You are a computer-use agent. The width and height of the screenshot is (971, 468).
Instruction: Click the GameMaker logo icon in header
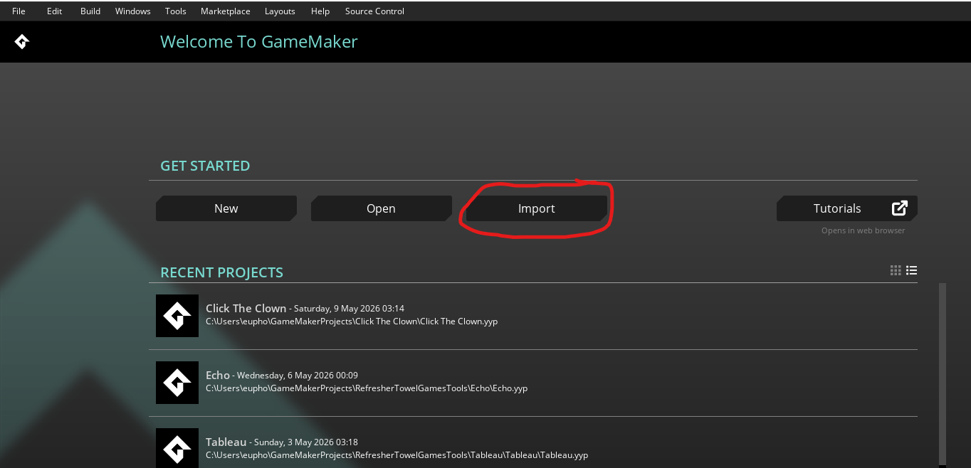(x=21, y=42)
